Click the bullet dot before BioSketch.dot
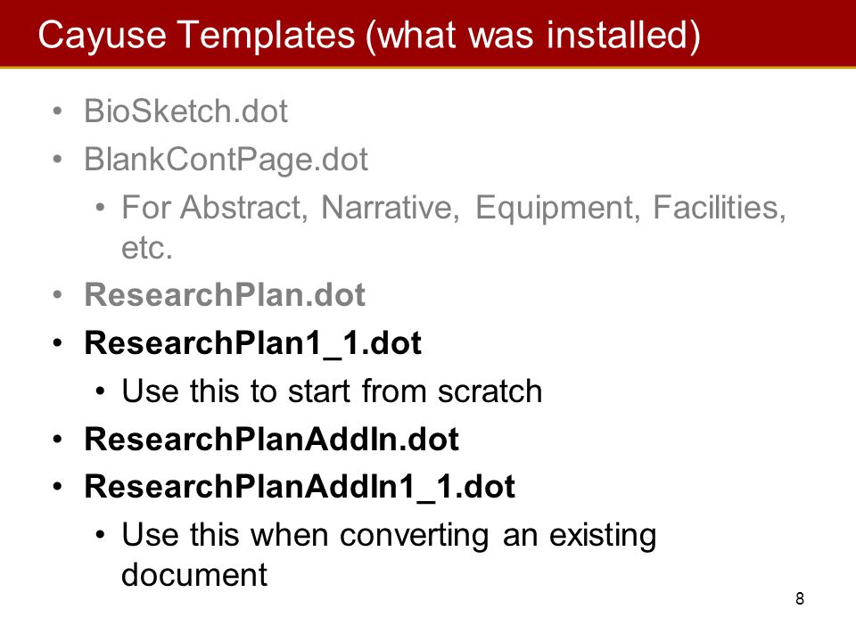Image resolution: width=856 pixels, height=642 pixels. pos(58,111)
